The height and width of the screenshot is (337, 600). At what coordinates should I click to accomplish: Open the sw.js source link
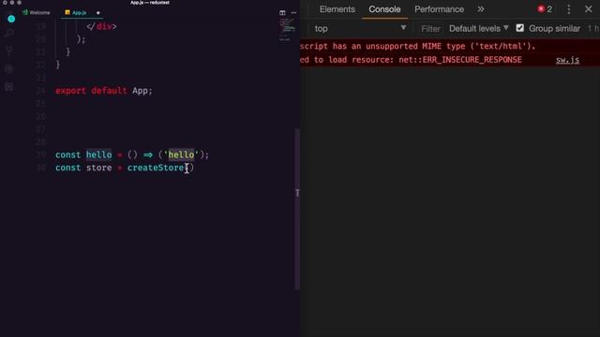pos(567,60)
